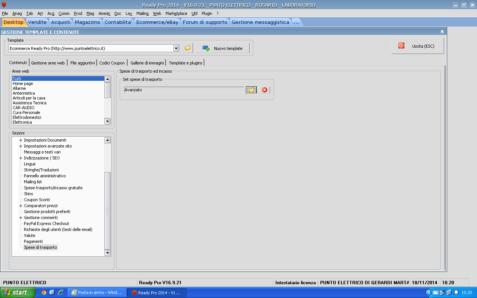The height and width of the screenshot is (298, 477).
Task: Launch Google Chrome from quick launch
Action: (x=44, y=292)
